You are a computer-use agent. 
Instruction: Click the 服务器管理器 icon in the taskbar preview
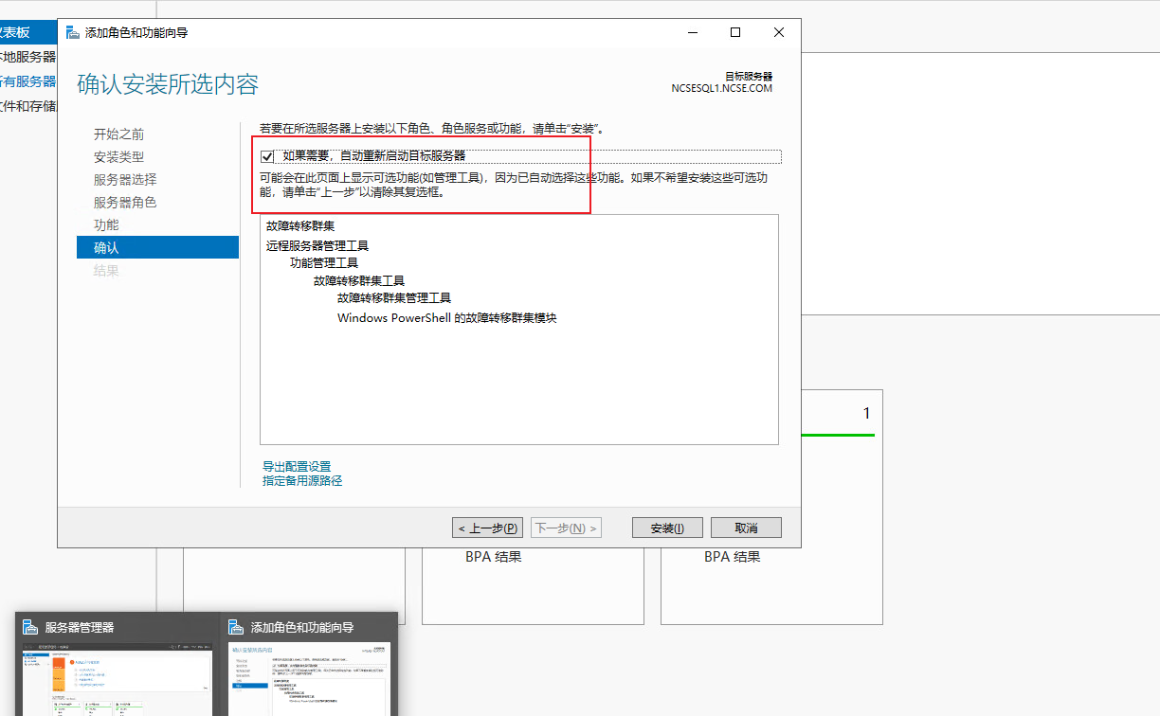click(30, 627)
